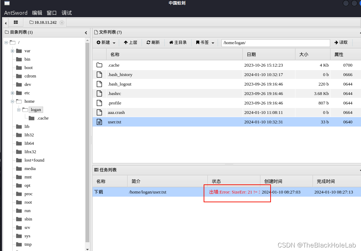
Task: Collapse the home folder node
Action: pos(12,101)
